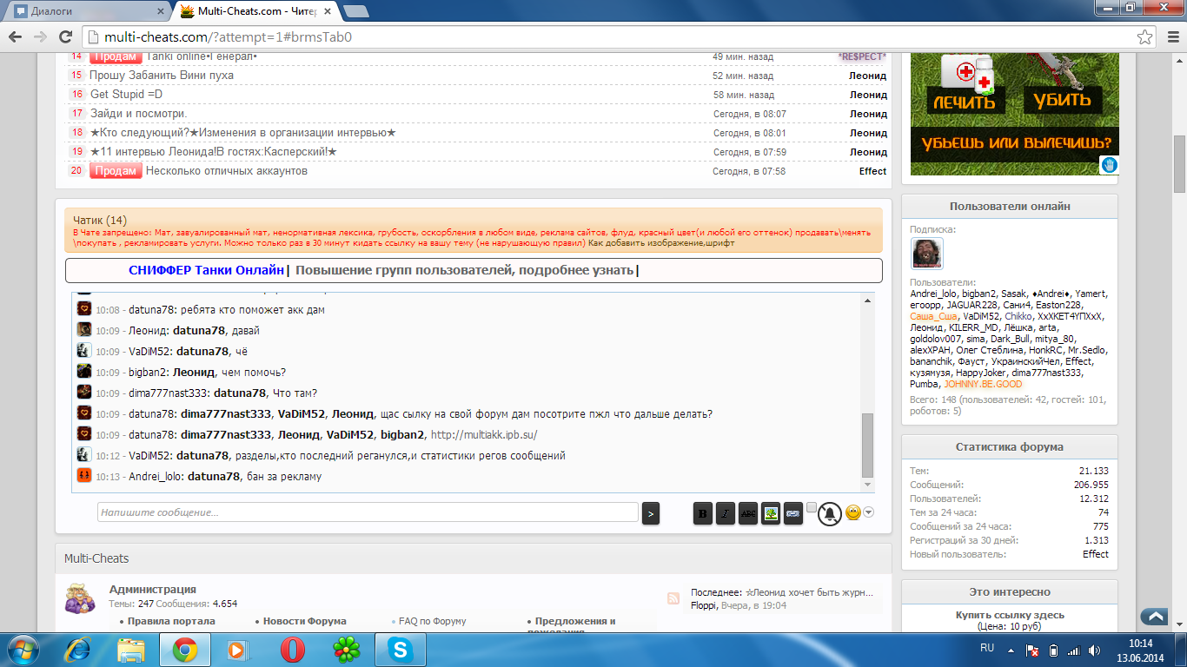
Task: Open last post author Floppi profile
Action: (704, 605)
